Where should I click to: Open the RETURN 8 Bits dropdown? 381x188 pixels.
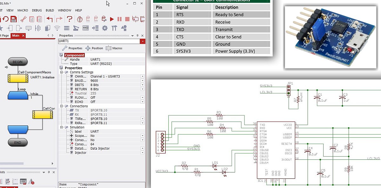143,89
